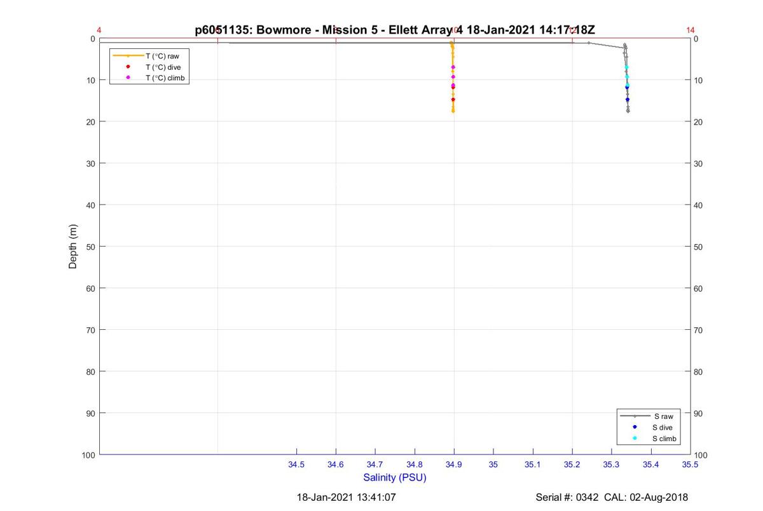Select the 'T (°C) climb' legend entry
Screen dimensions: 763x511
(149, 78)
